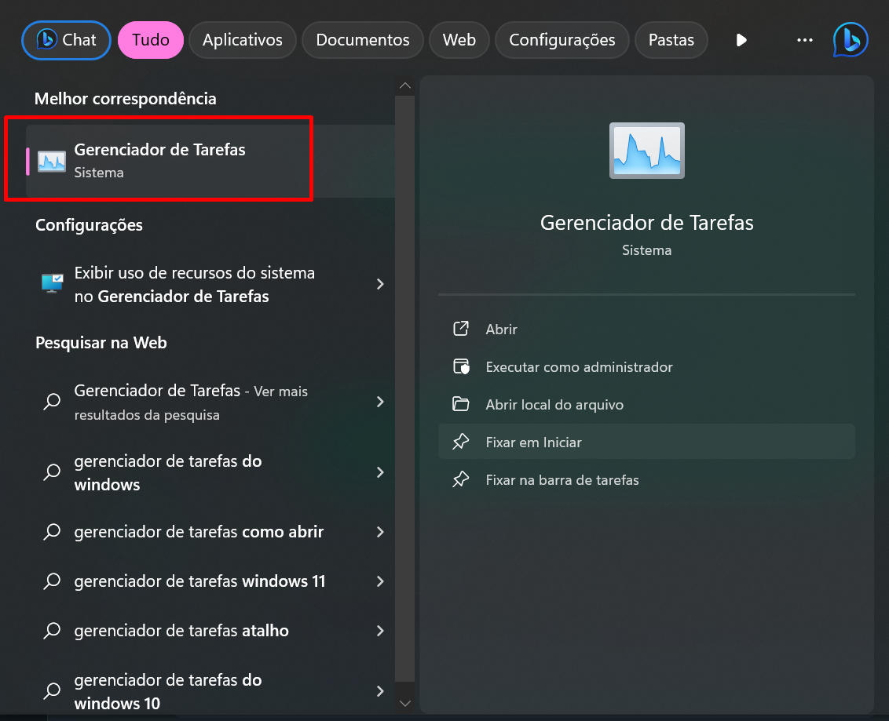Click the pin icon beside Fixar em Iniciar
This screenshot has height=721, width=889.
[x=461, y=442]
